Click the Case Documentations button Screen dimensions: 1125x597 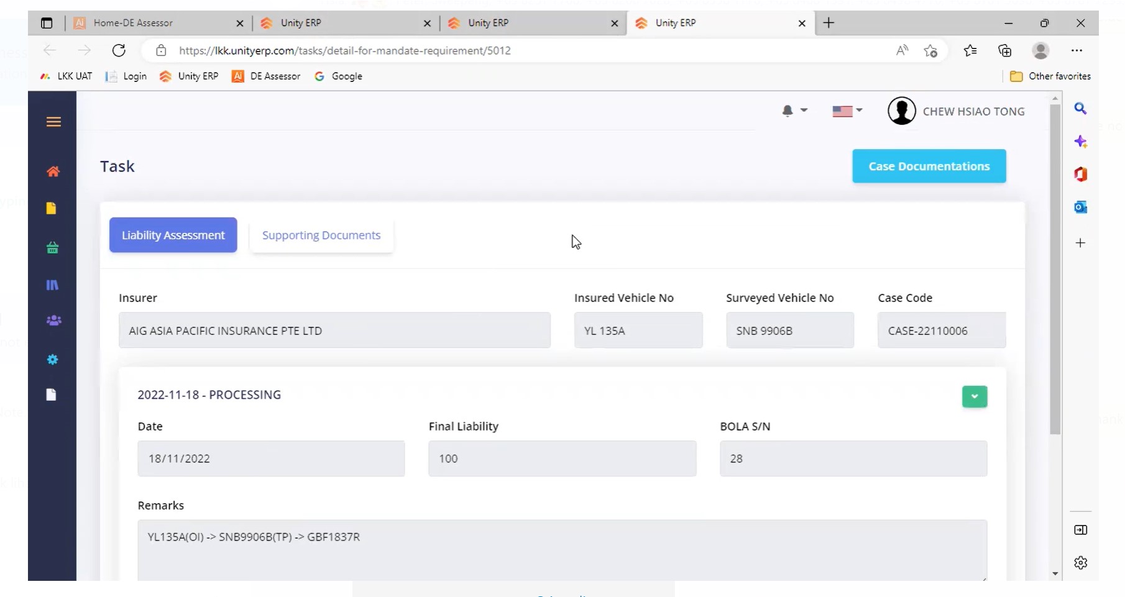[929, 166]
